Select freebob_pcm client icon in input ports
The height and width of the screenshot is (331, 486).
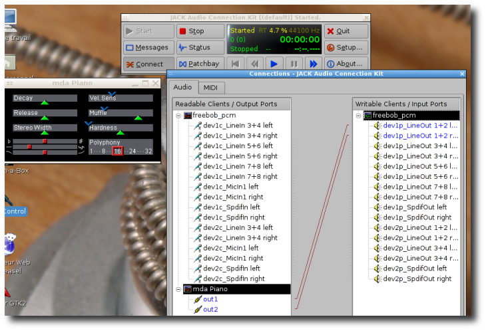(x=367, y=116)
